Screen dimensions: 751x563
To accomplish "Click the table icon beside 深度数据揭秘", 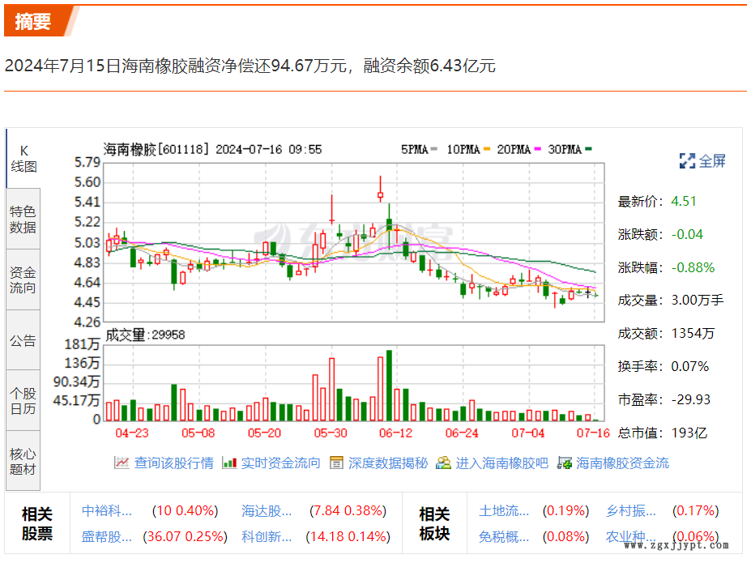I will point(336,463).
